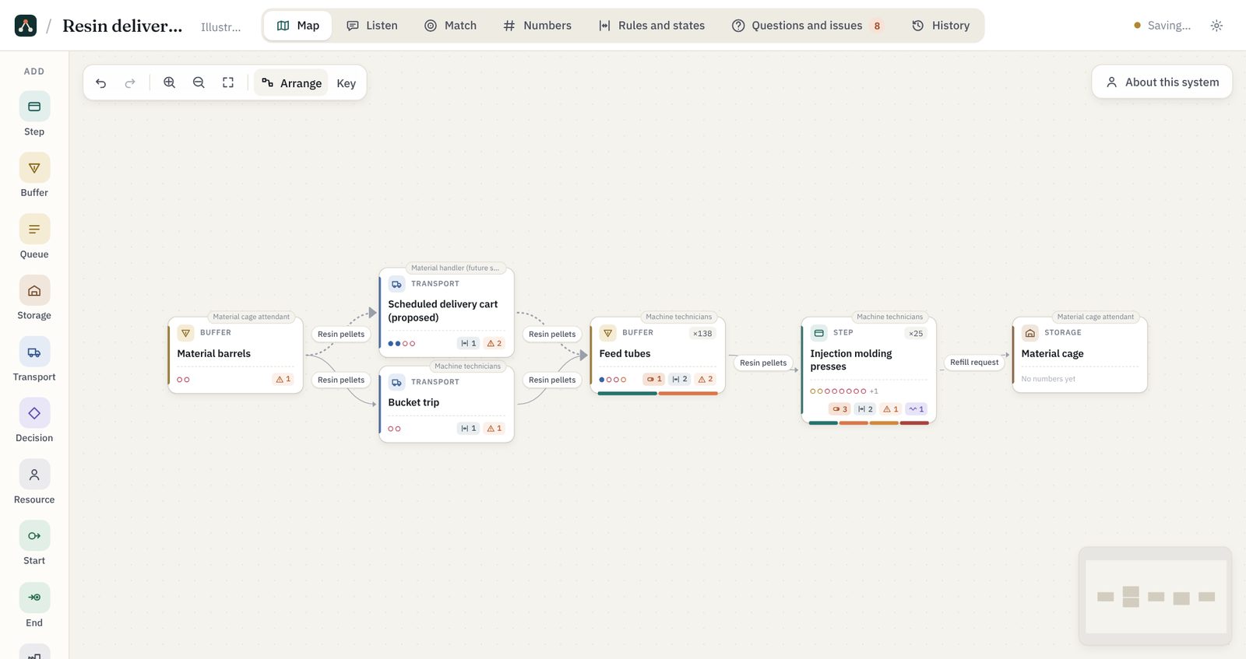Click the Material handler resource tag
Image resolution: width=1246 pixels, height=659 pixels.
coord(456,268)
